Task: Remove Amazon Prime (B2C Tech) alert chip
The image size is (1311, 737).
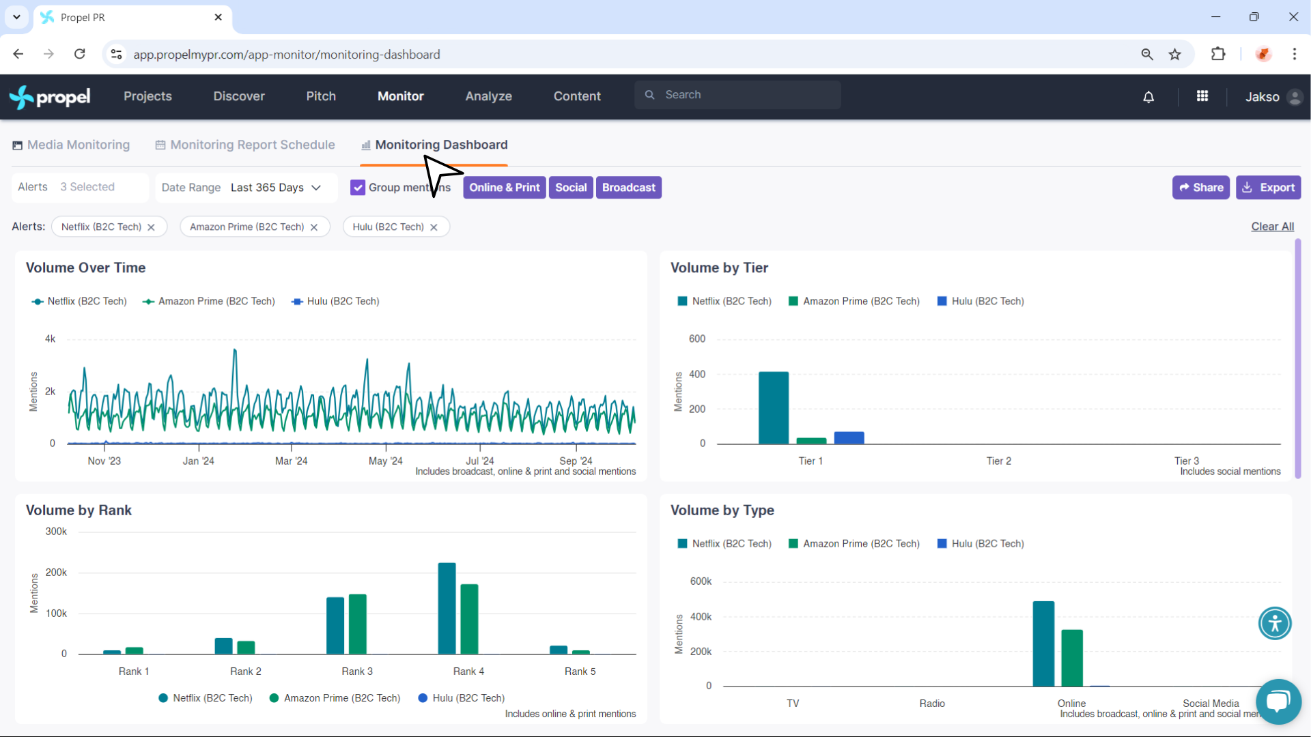Action: pyautogui.click(x=314, y=227)
